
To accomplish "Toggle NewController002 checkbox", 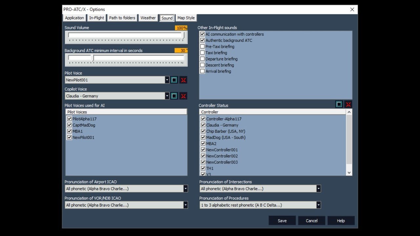I will 203,156.
